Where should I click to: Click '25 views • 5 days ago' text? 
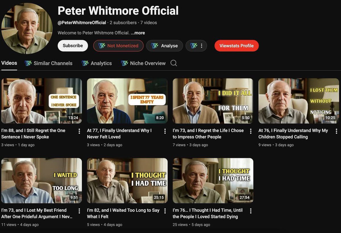click(x=192, y=224)
